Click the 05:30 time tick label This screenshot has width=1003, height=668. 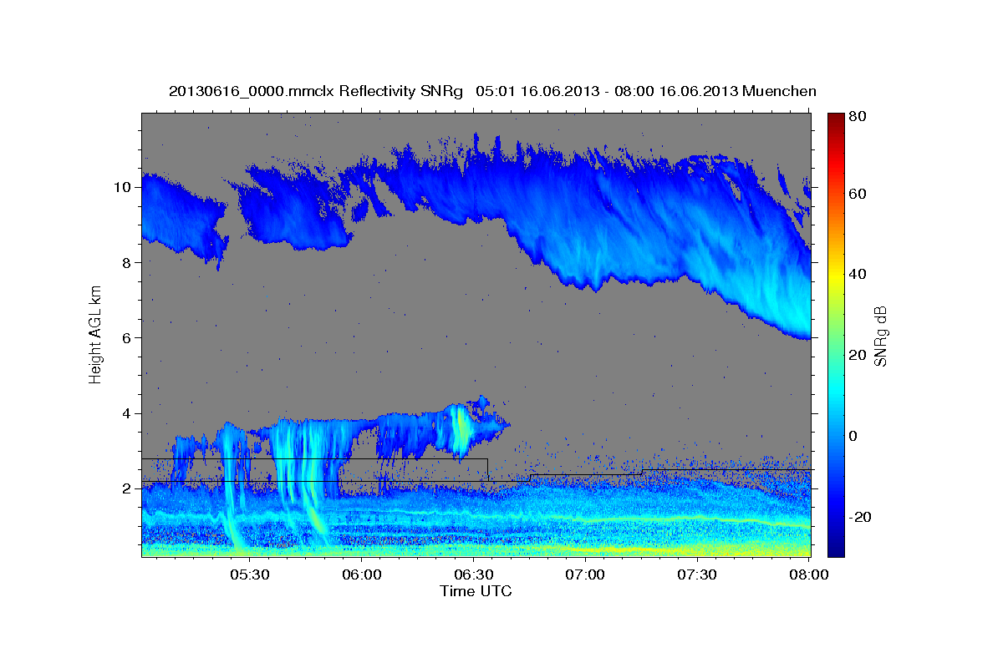pos(249,574)
